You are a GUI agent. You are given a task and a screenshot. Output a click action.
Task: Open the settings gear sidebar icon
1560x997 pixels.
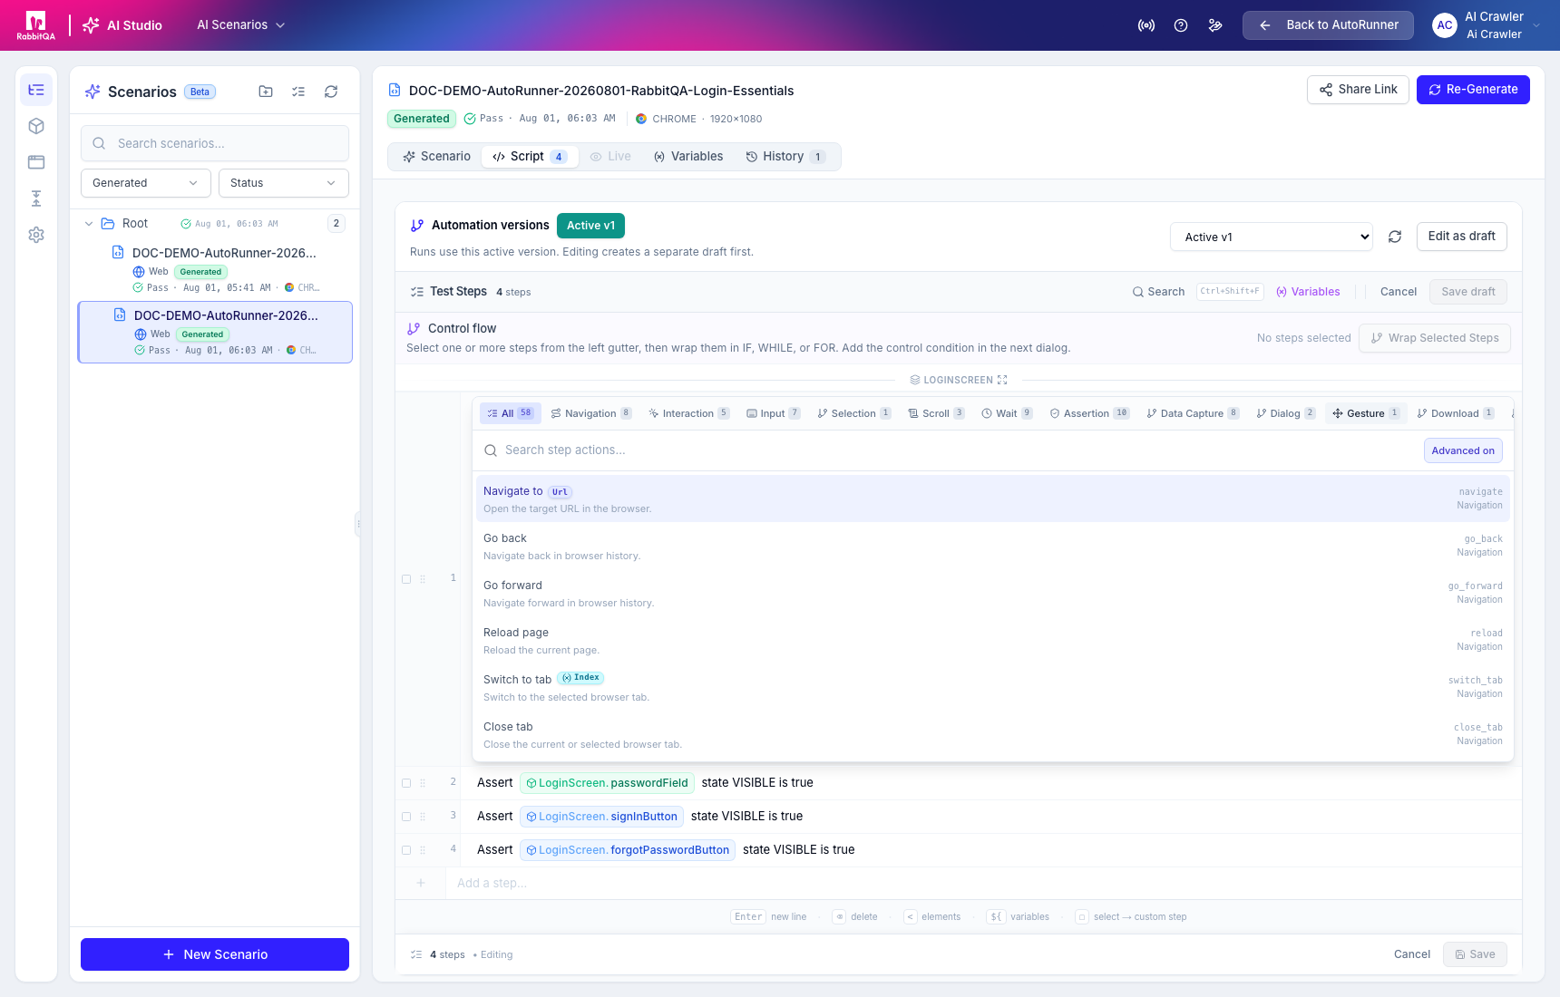(x=36, y=235)
